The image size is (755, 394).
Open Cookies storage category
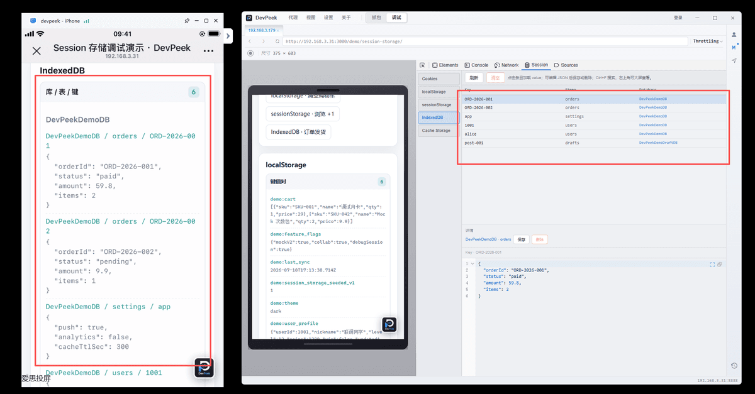pyautogui.click(x=439, y=79)
